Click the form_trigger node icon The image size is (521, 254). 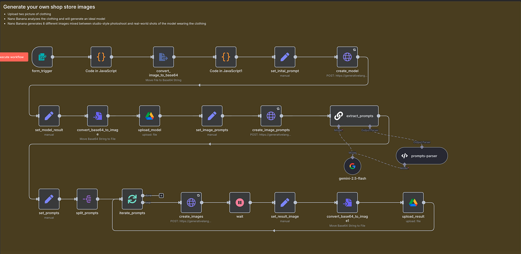(x=42, y=57)
